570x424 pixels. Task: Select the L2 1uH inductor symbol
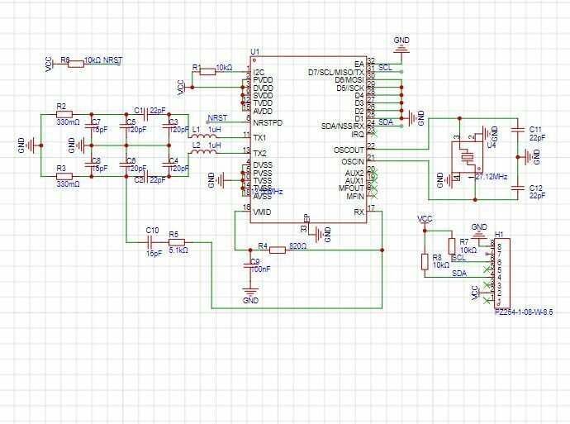click(203, 151)
